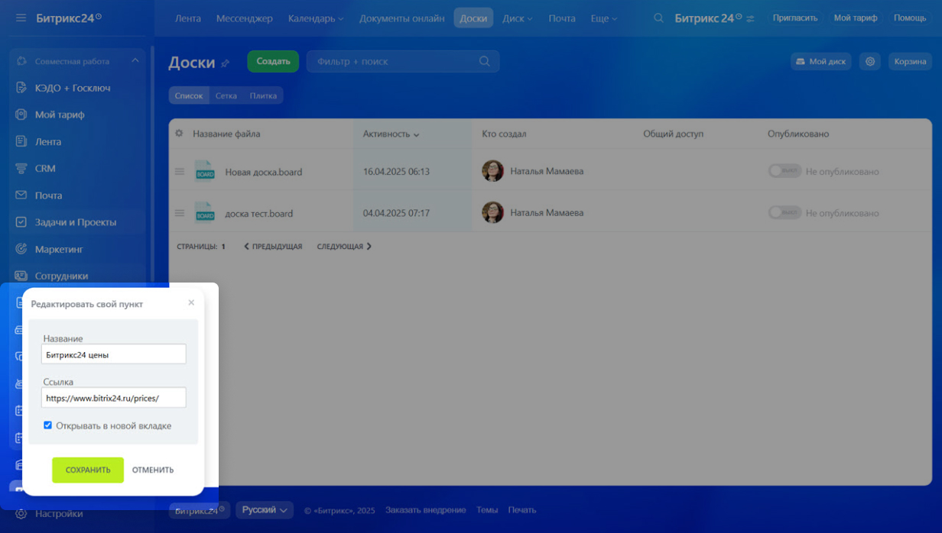The image size is (942, 533).
Task: Click the file icon of доска тест.board
Action: (205, 212)
